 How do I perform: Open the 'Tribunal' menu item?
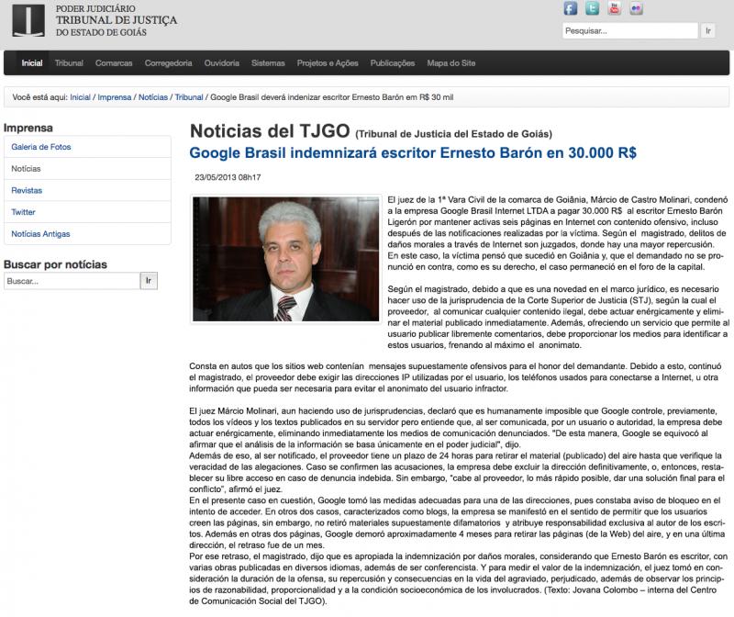(x=71, y=62)
